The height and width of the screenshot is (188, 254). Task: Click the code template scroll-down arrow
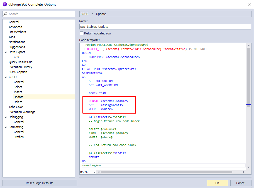(x=248, y=167)
